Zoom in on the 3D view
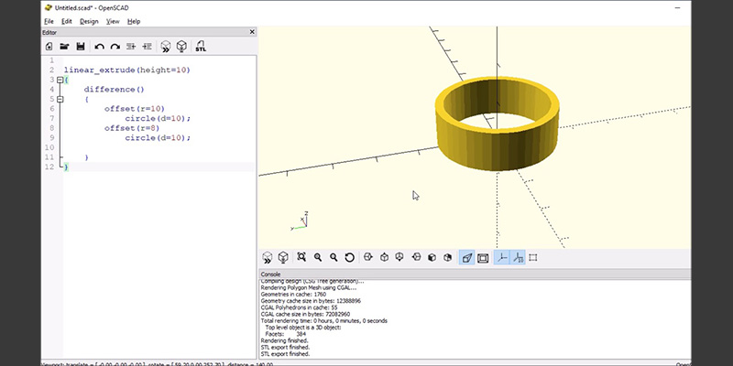This screenshot has width=733, height=366. [x=318, y=257]
